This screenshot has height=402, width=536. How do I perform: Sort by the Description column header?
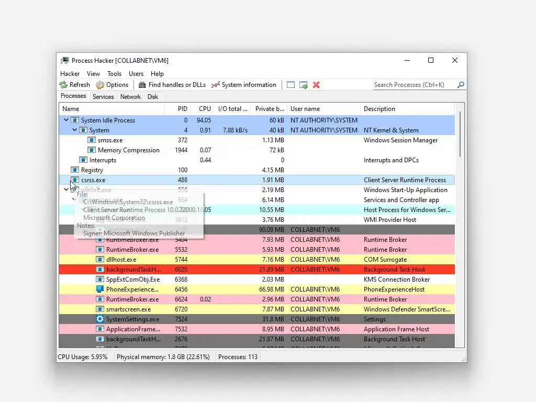407,109
